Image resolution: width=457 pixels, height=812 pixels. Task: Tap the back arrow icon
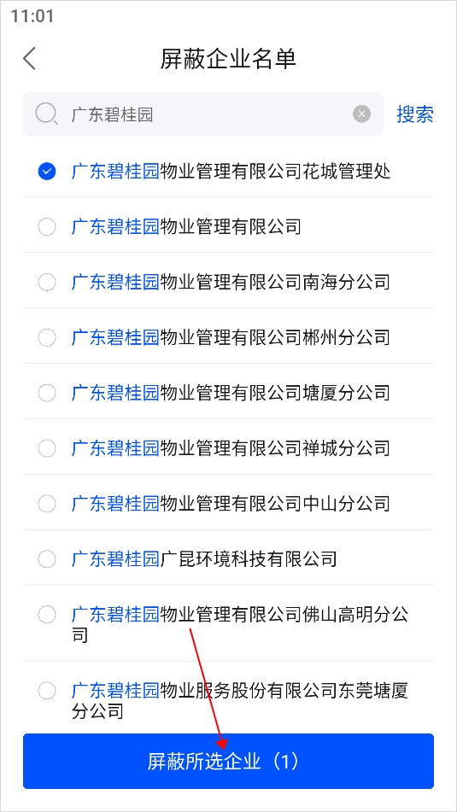[30, 59]
